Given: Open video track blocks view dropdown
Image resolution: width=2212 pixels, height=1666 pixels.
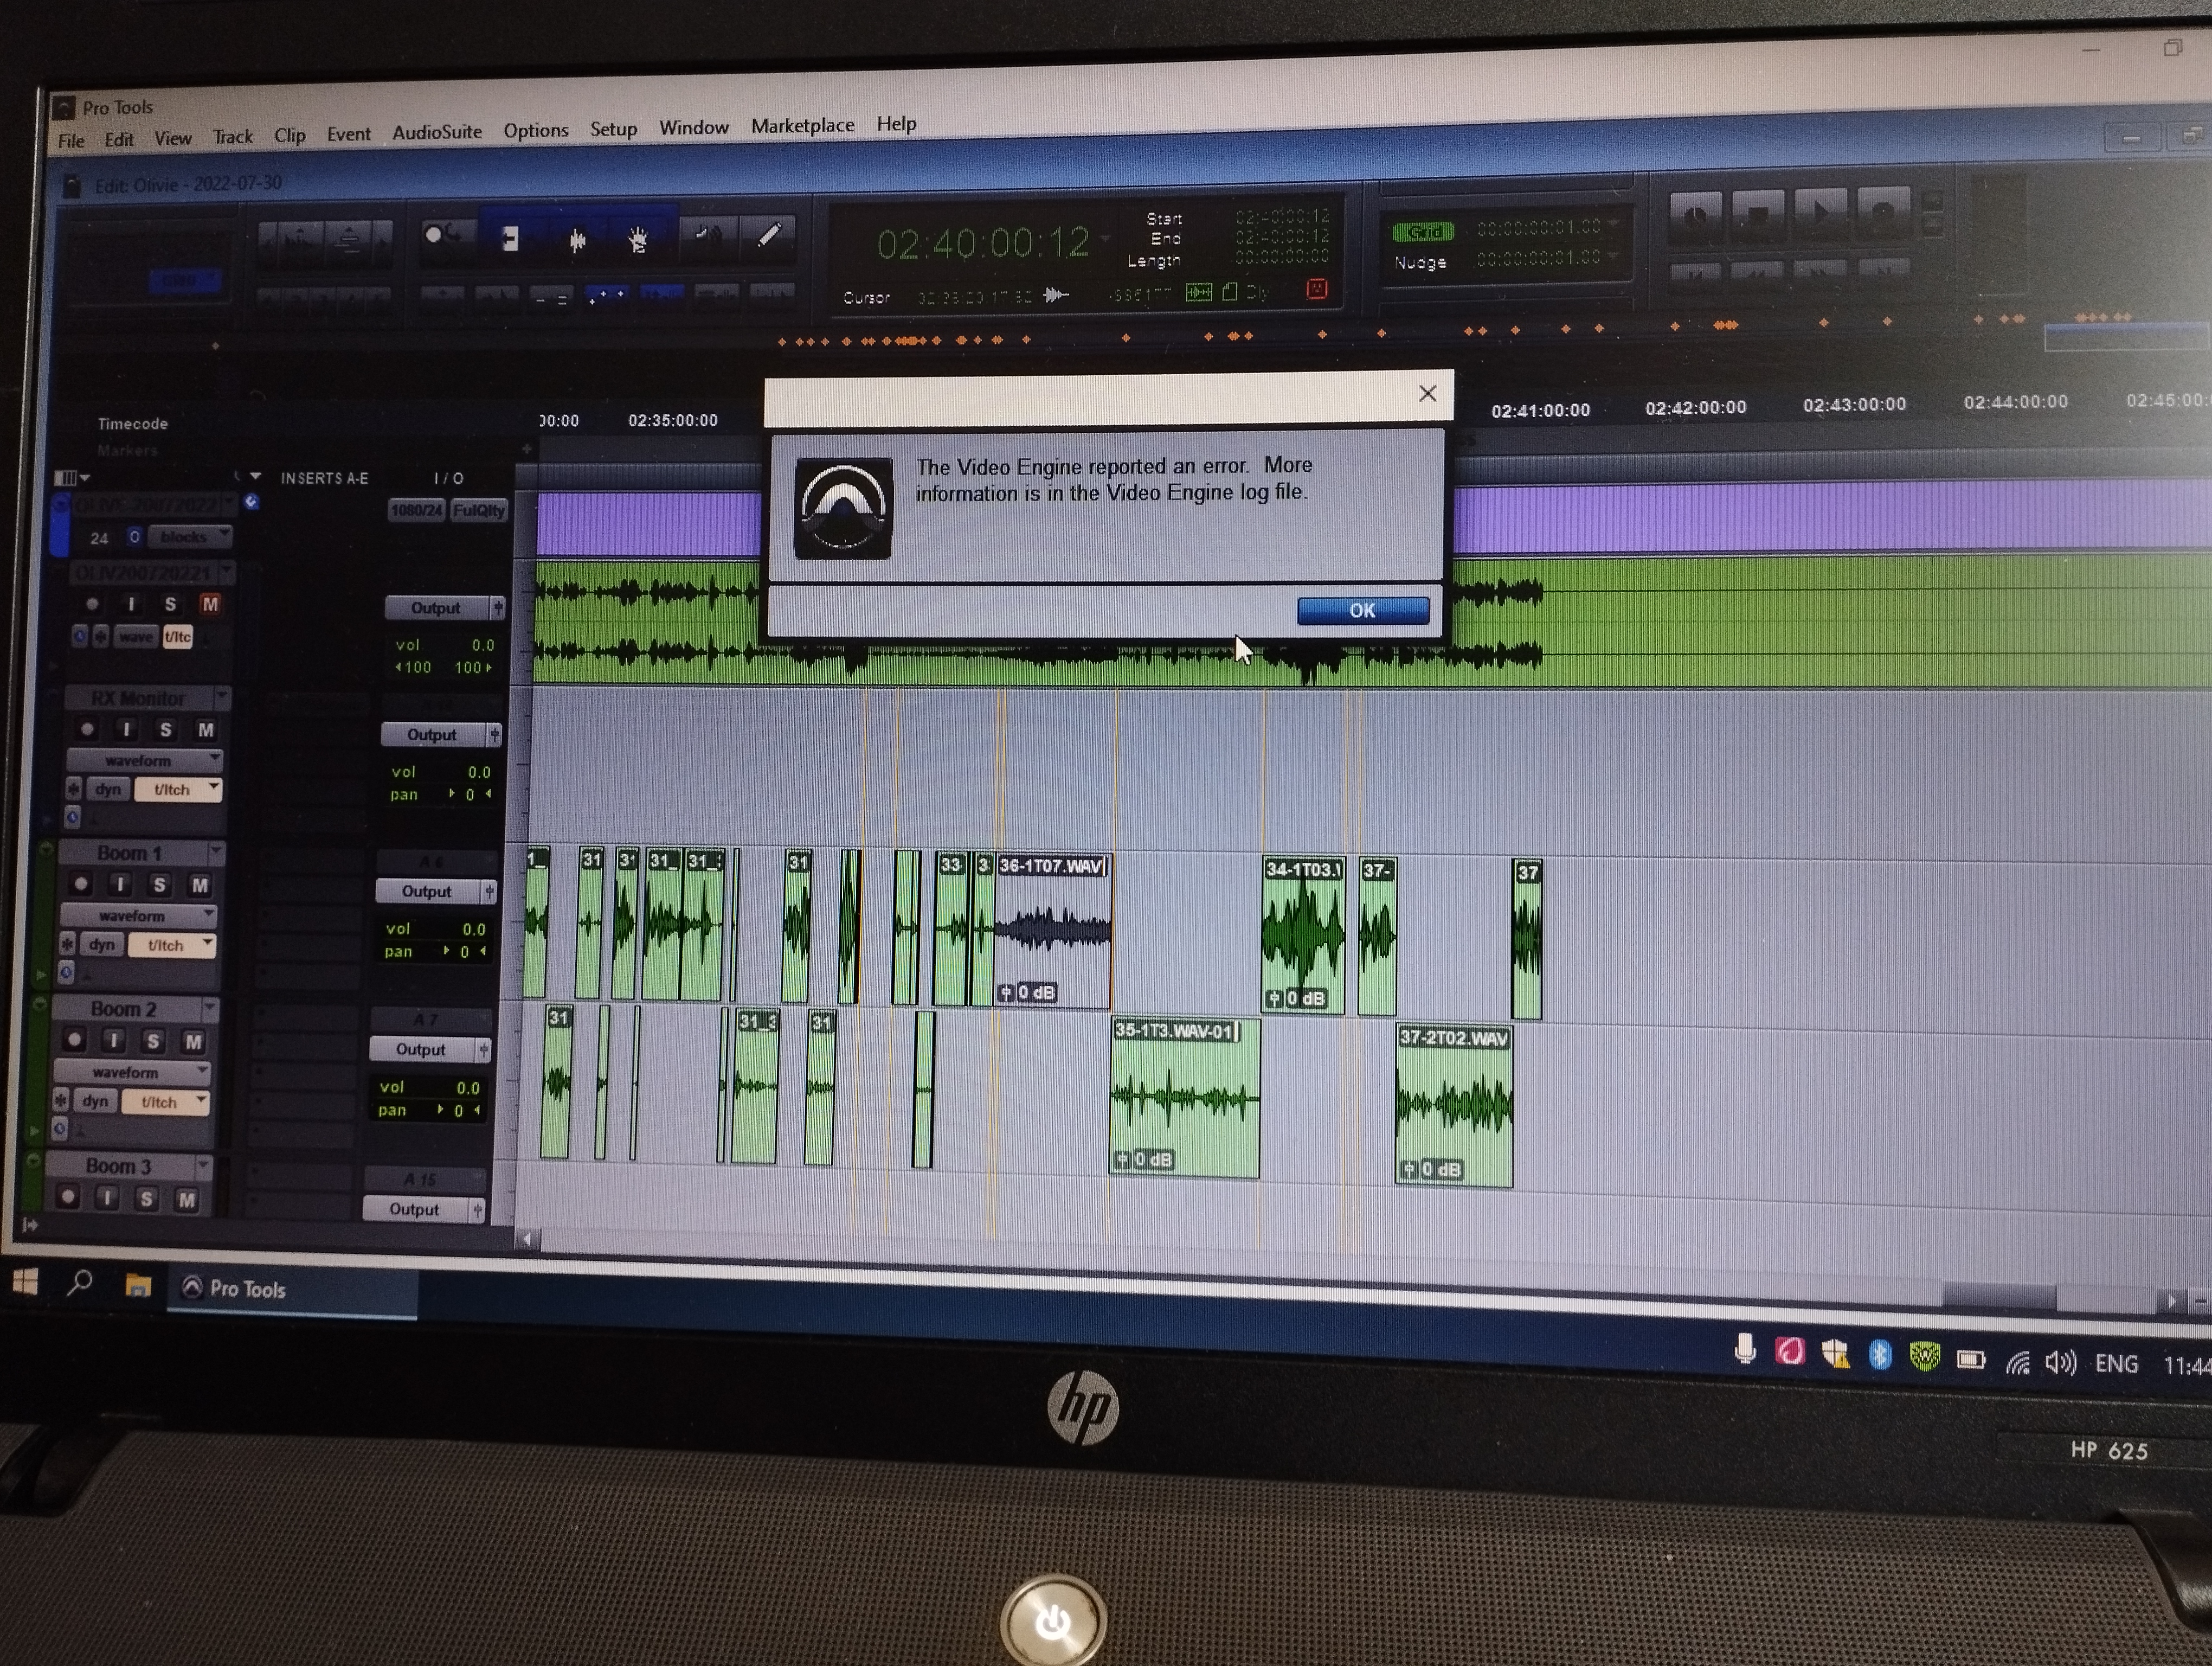Looking at the screenshot, I should pos(189,537).
